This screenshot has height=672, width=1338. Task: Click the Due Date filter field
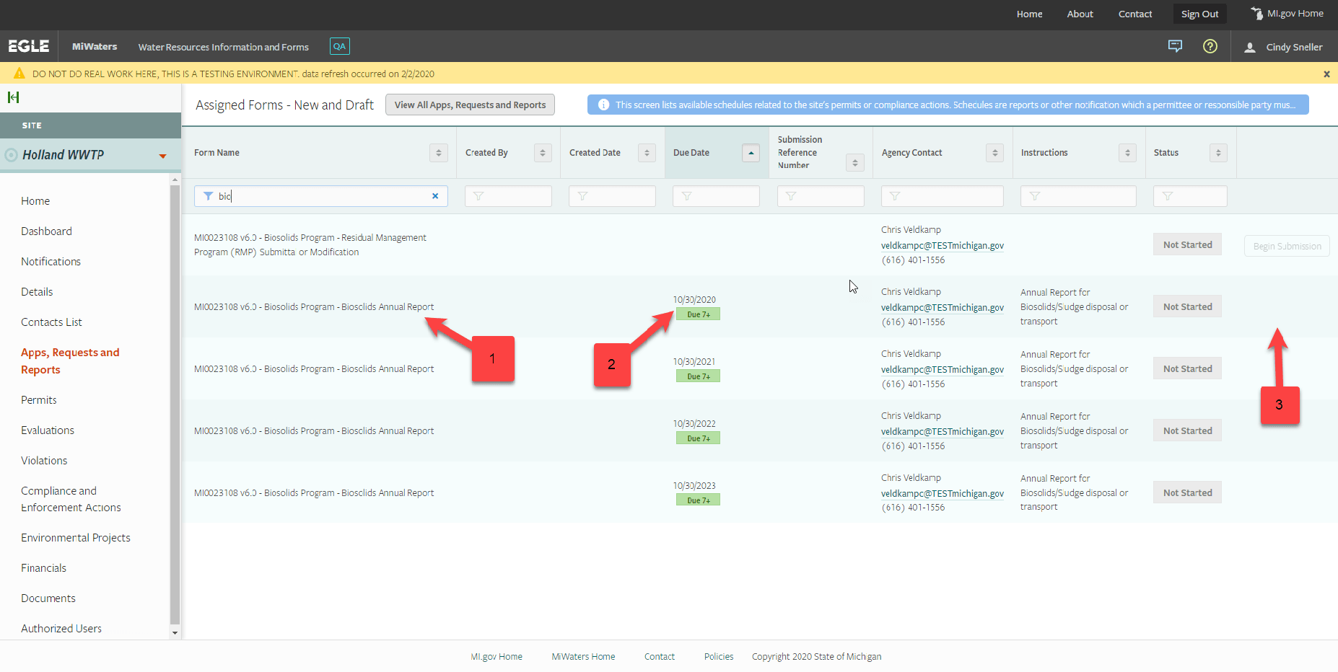(x=716, y=196)
